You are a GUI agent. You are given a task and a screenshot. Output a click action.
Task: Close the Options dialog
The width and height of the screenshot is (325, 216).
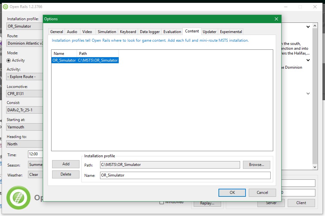(x=276, y=19)
